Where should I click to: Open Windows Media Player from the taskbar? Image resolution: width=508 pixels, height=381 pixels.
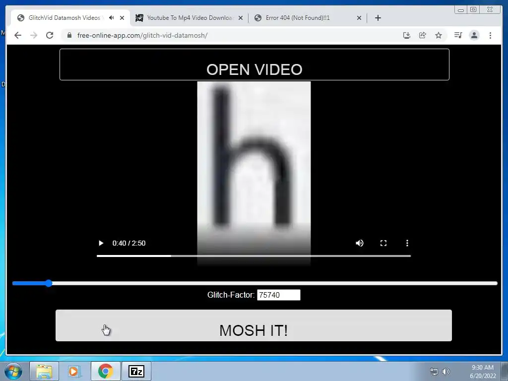[74, 371]
